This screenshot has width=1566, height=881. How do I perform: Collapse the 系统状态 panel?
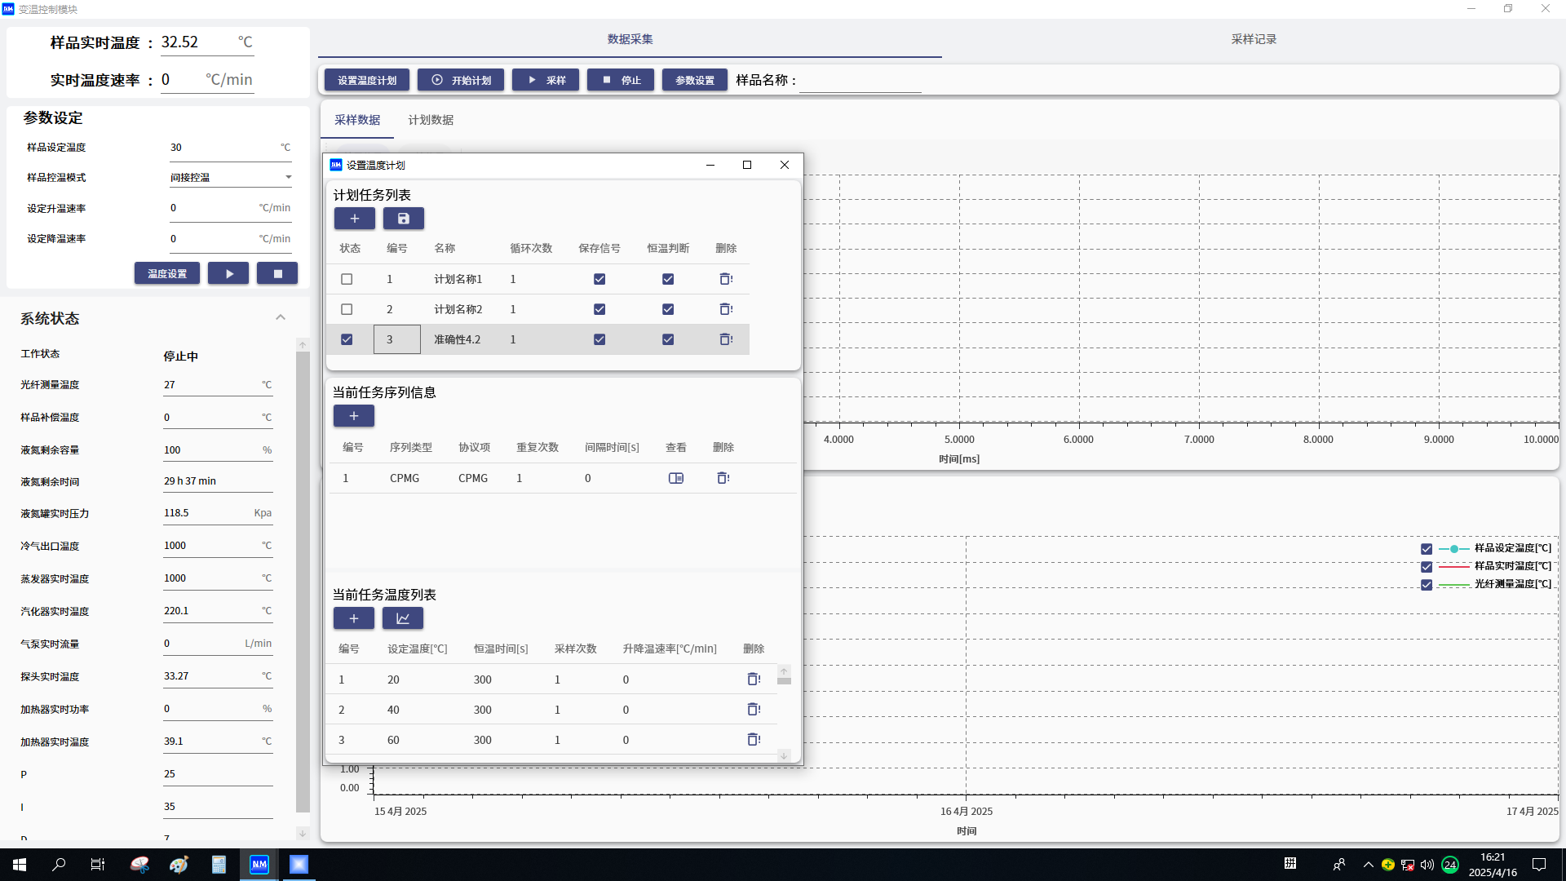[281, 317]
